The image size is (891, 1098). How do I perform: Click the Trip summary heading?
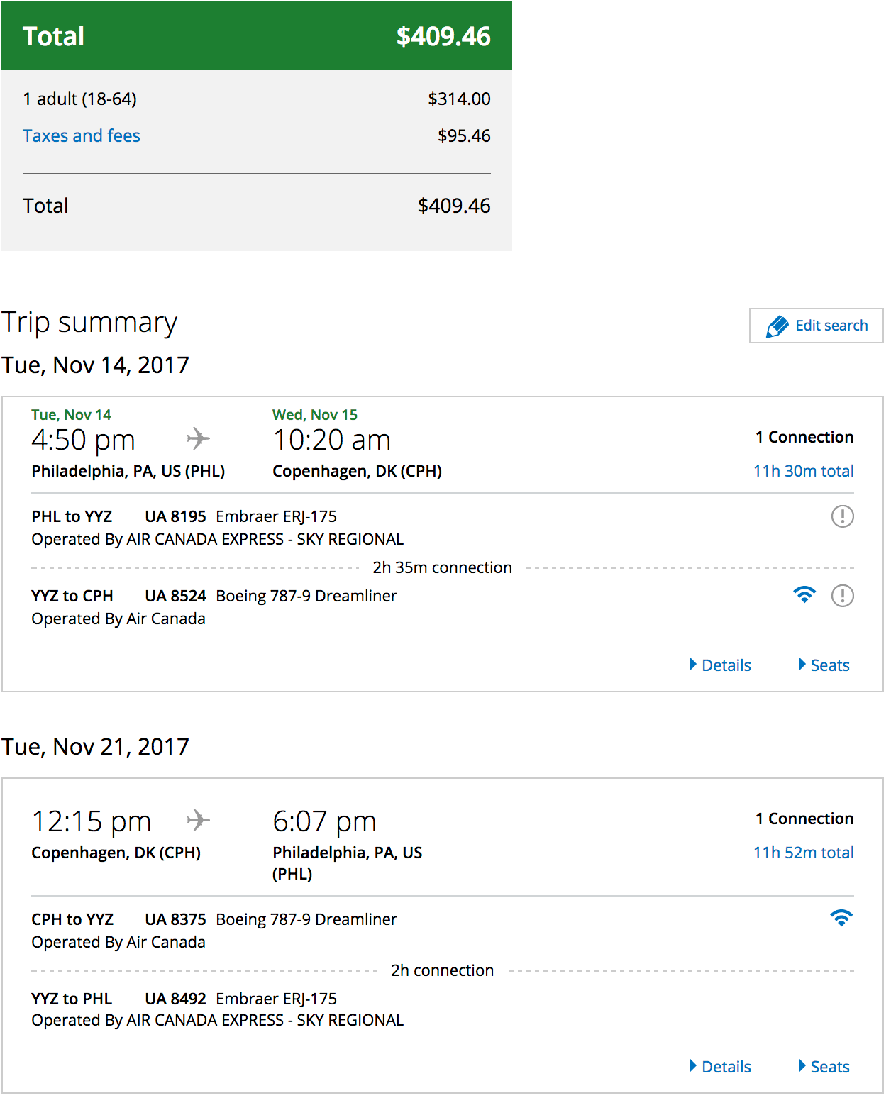[x=89, y=323]
